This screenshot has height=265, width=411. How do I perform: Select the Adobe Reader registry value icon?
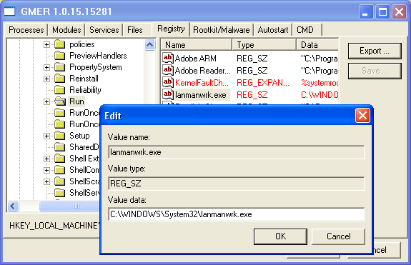[168, 70]
